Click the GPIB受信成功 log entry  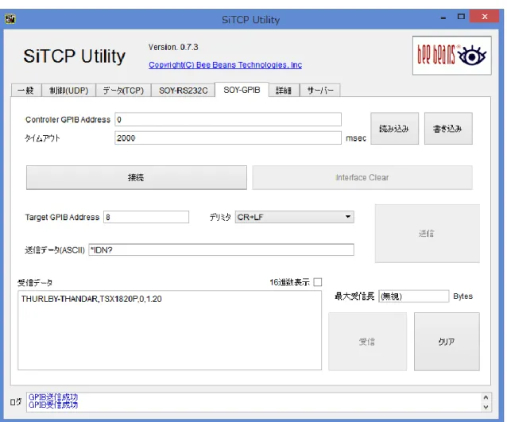tap(53, 405)
